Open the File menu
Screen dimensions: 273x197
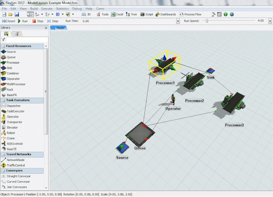4,8
